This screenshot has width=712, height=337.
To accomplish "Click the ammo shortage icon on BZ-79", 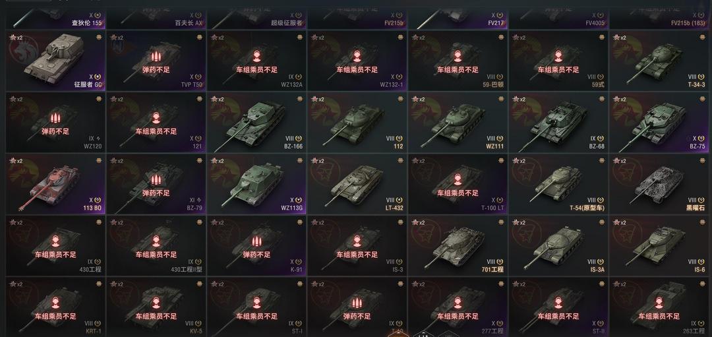I will tap(156, 180).
